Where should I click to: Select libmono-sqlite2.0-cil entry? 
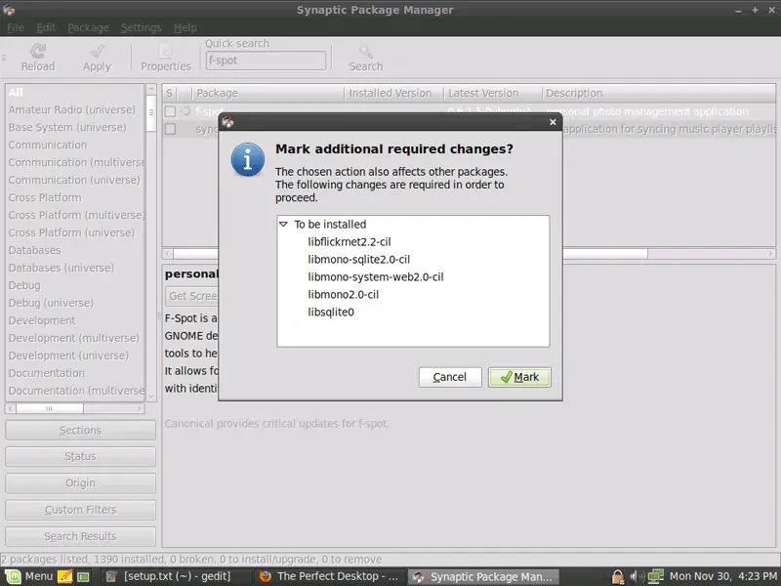click(358, 260)
